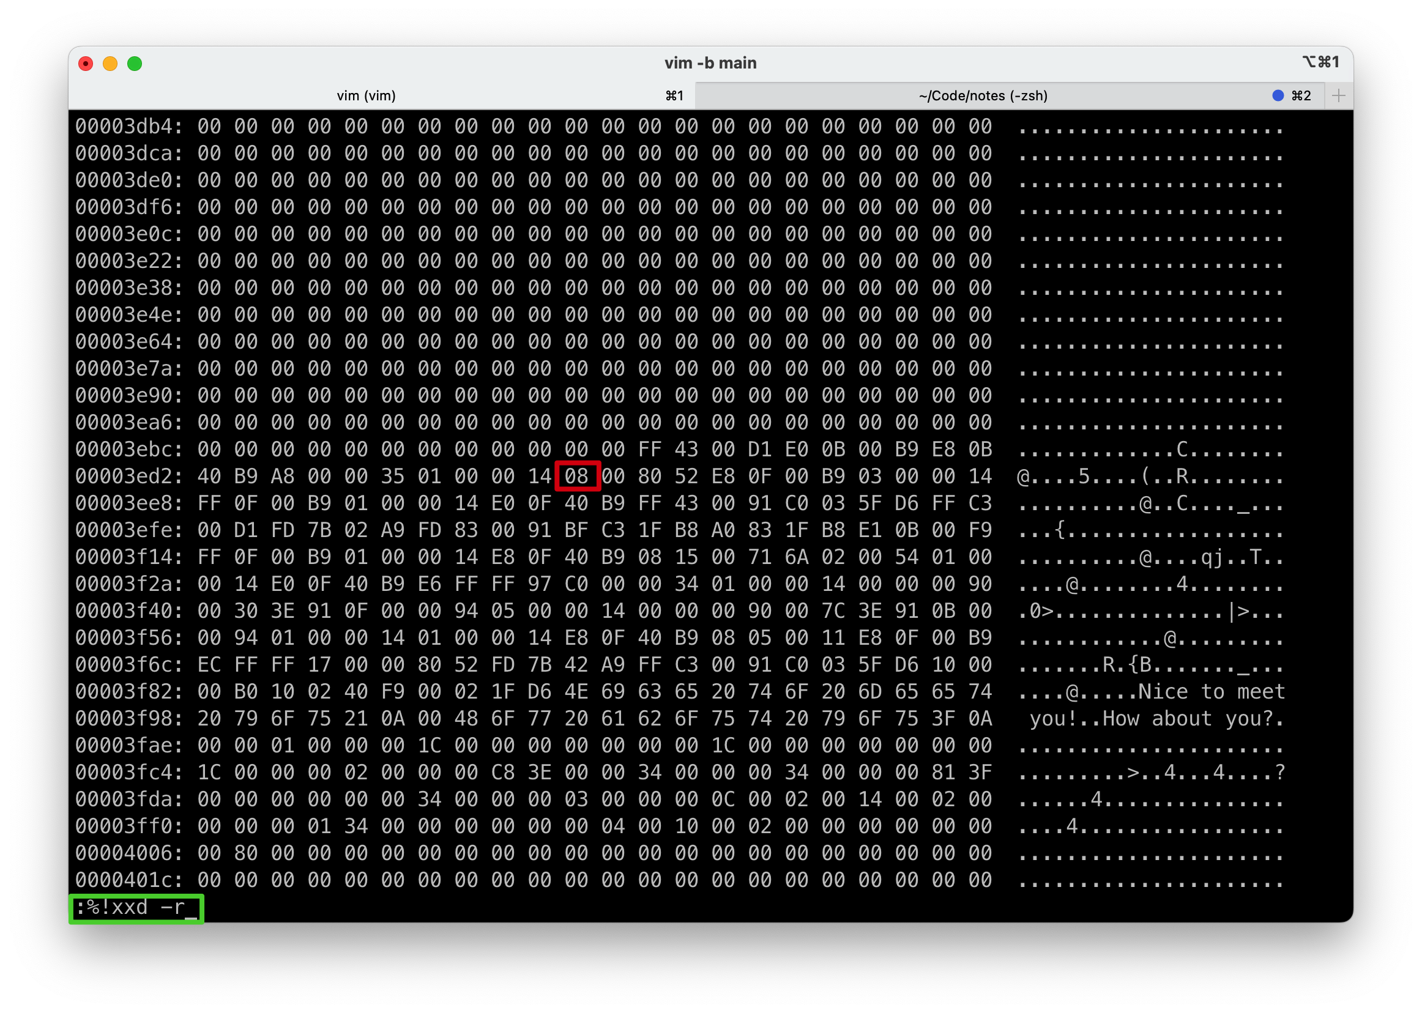
Task: Click the first offset 00003db4: at top
Action: (128, 127)
